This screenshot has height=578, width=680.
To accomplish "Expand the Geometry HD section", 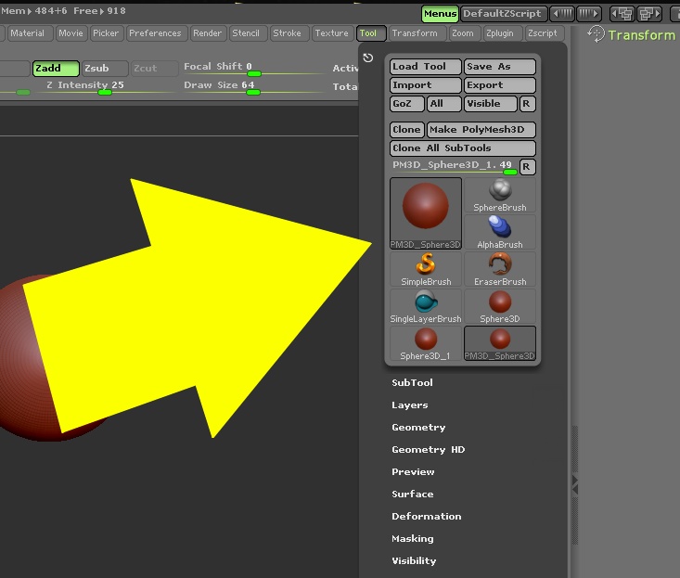I will tap(429, 450).
